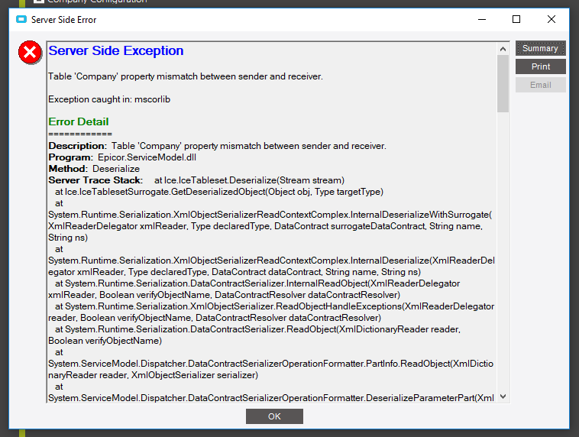Click the Print button
Image resolution: width=579 pixels, height=437 pixels.
(540, 66)
